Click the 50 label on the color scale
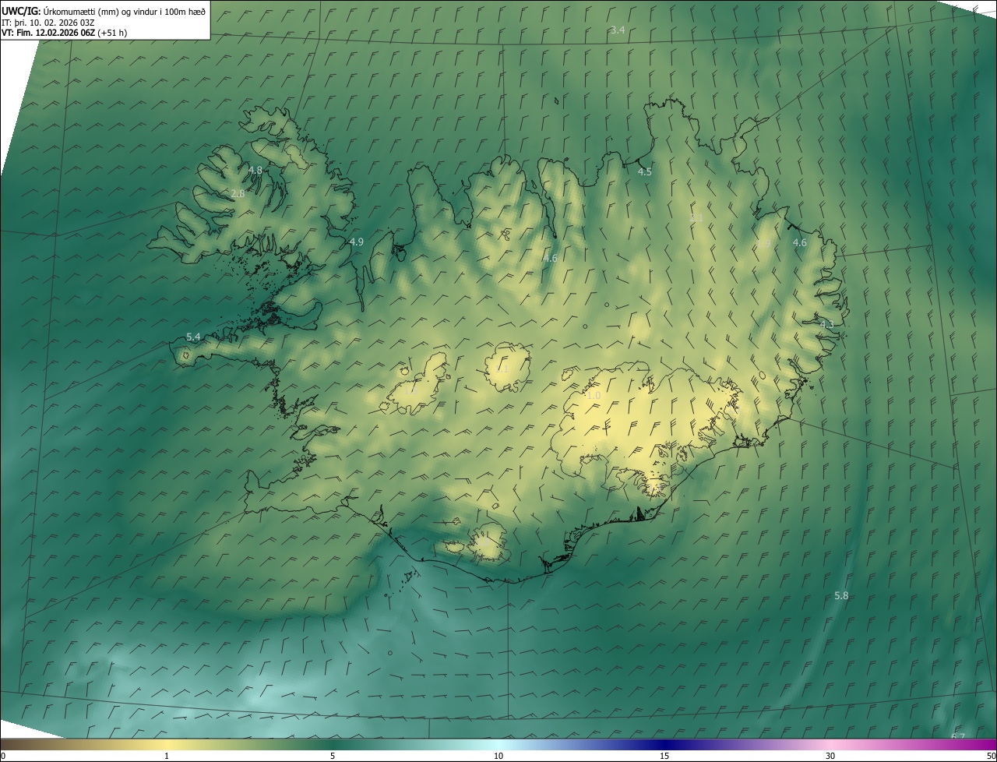The height and width of the screenshot is (762, 997). (991, 757)
